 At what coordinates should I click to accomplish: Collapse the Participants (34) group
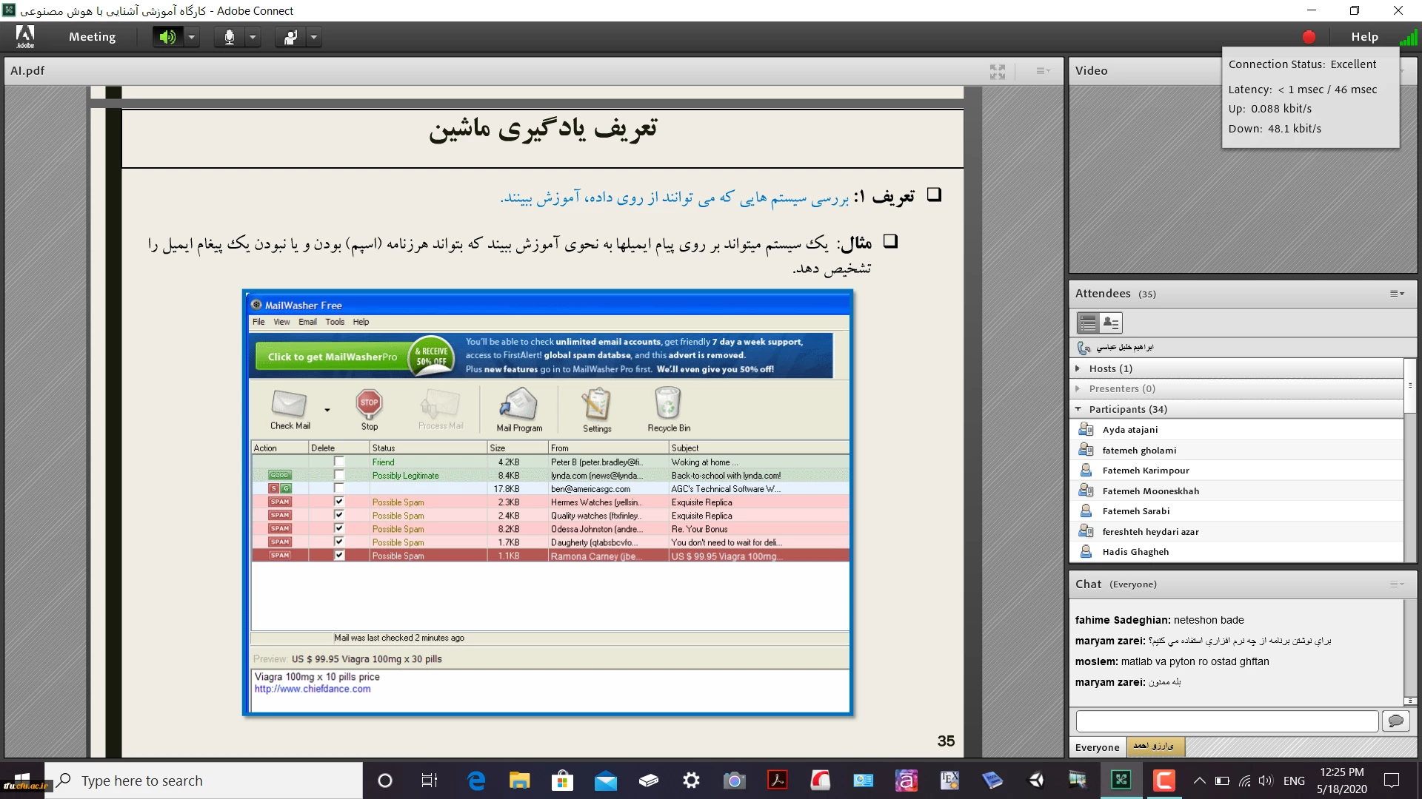(x=1078, y=409)
